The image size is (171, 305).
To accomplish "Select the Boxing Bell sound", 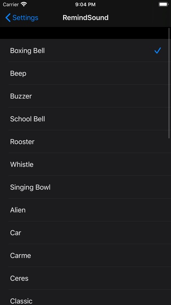I will point(85,50).
